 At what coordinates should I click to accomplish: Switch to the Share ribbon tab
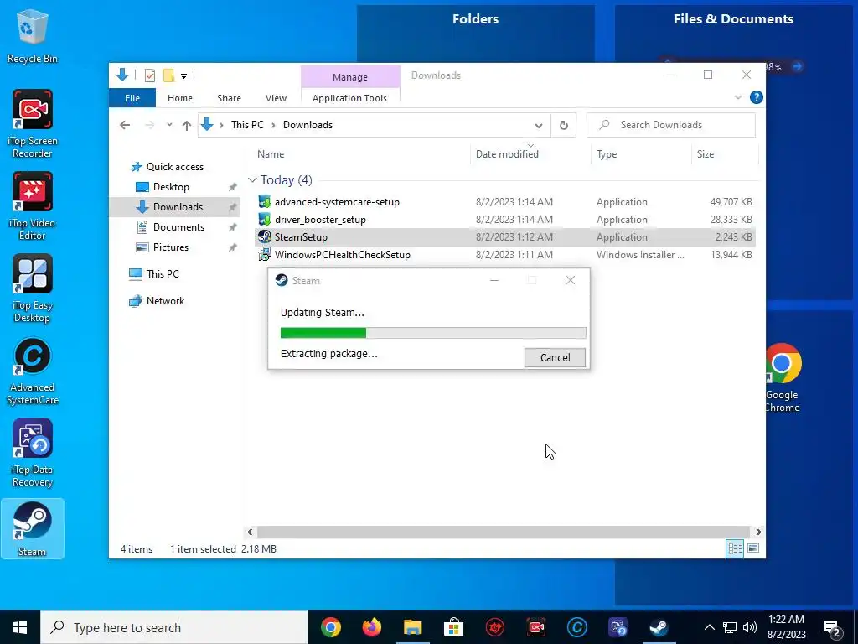pyautogui.click(x=229, y=98)
